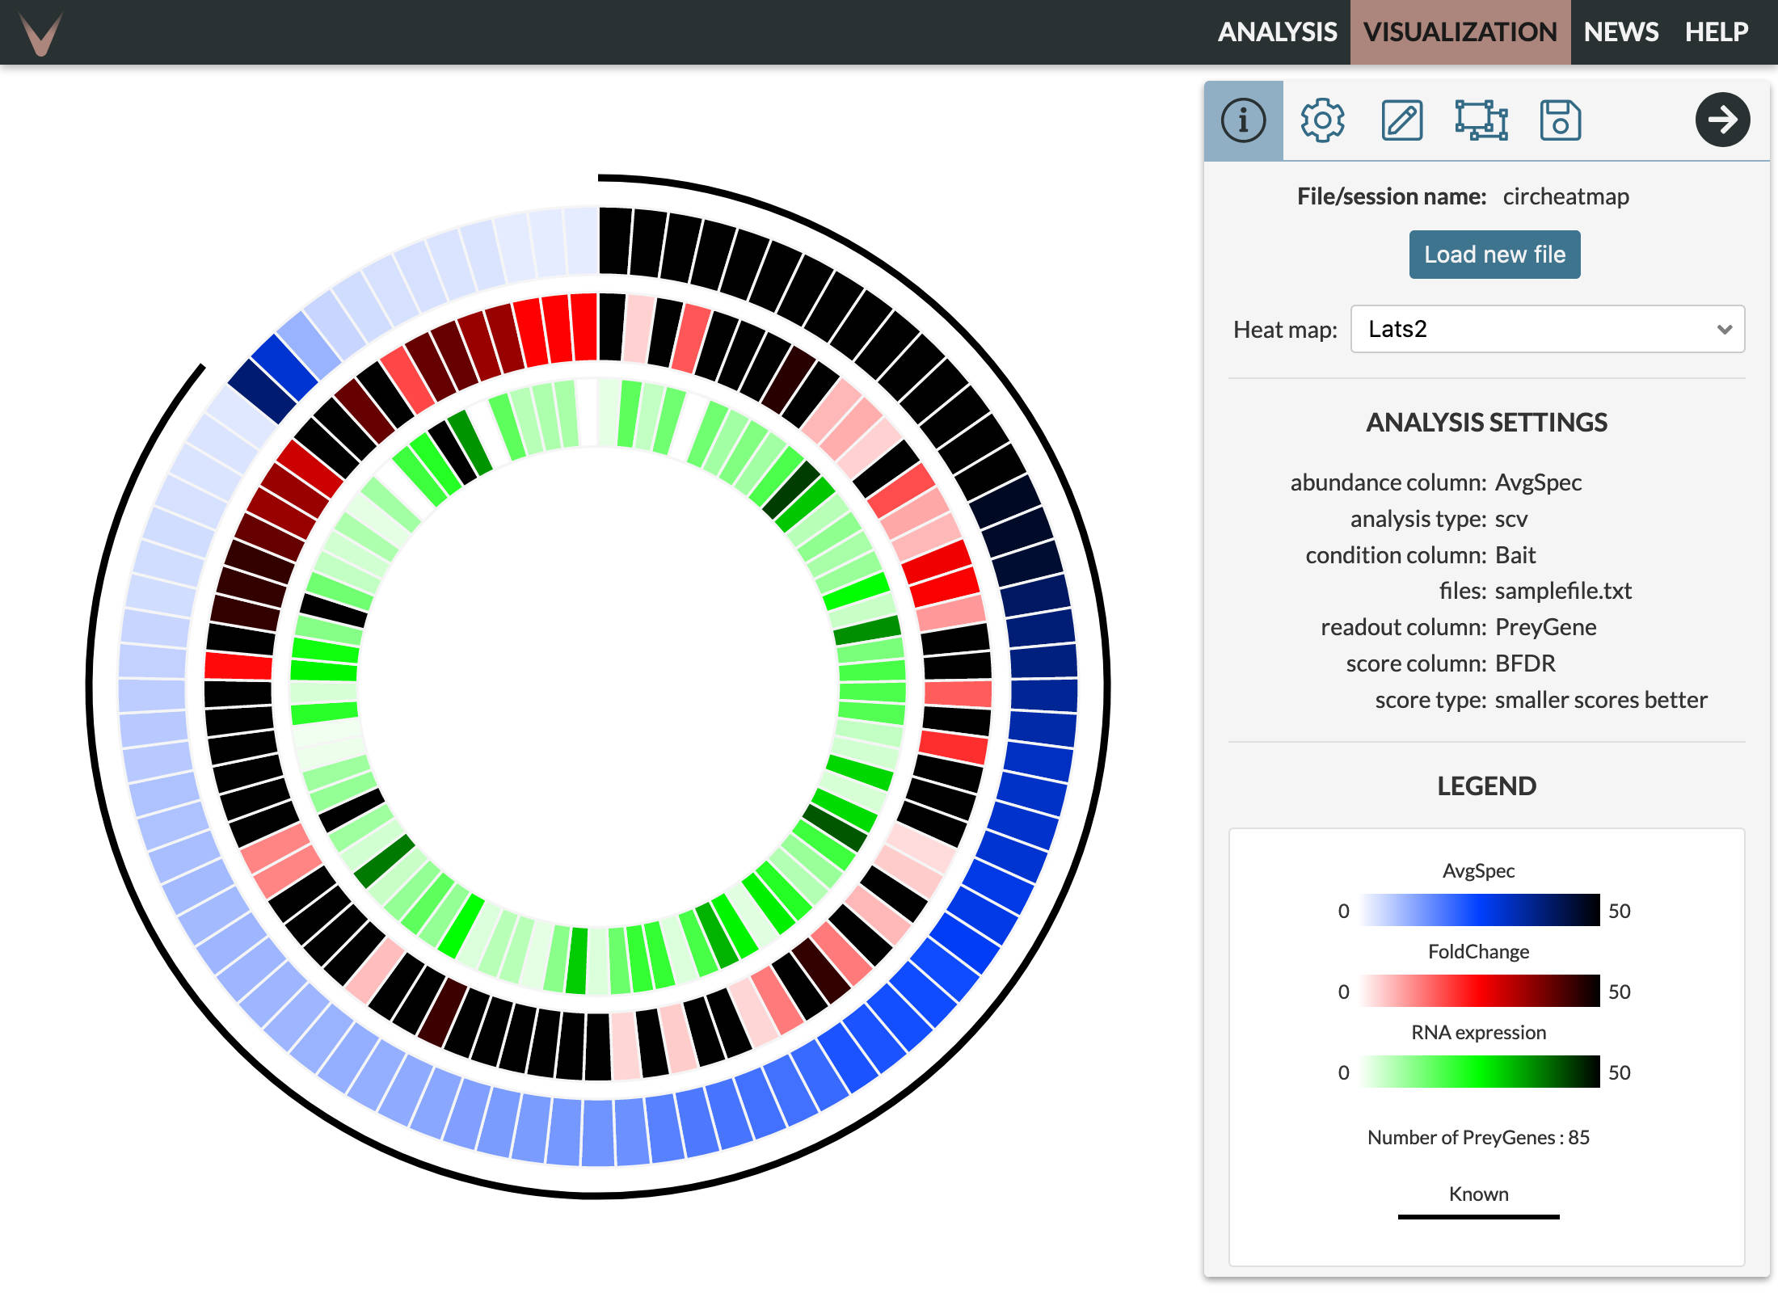Collapse the side panel with arrow button
1778x1293 pixels.
click(1722, 120)
